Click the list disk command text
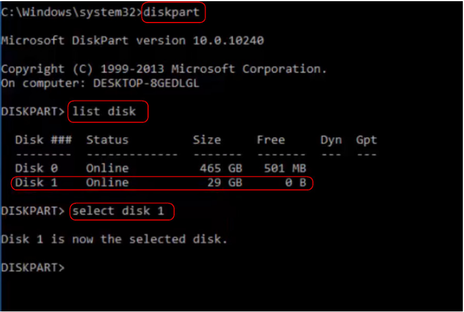 pos(104,111)
